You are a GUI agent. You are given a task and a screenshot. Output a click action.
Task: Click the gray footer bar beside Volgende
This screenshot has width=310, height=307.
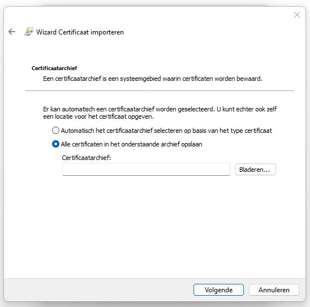(x=99, y=290)
